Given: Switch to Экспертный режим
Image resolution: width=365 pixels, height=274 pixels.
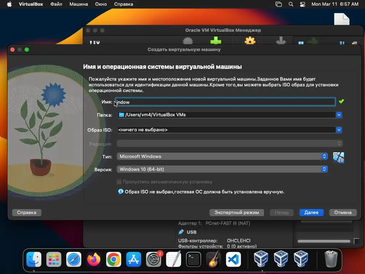Looking at the screenshot, I should tap(237, 213).
